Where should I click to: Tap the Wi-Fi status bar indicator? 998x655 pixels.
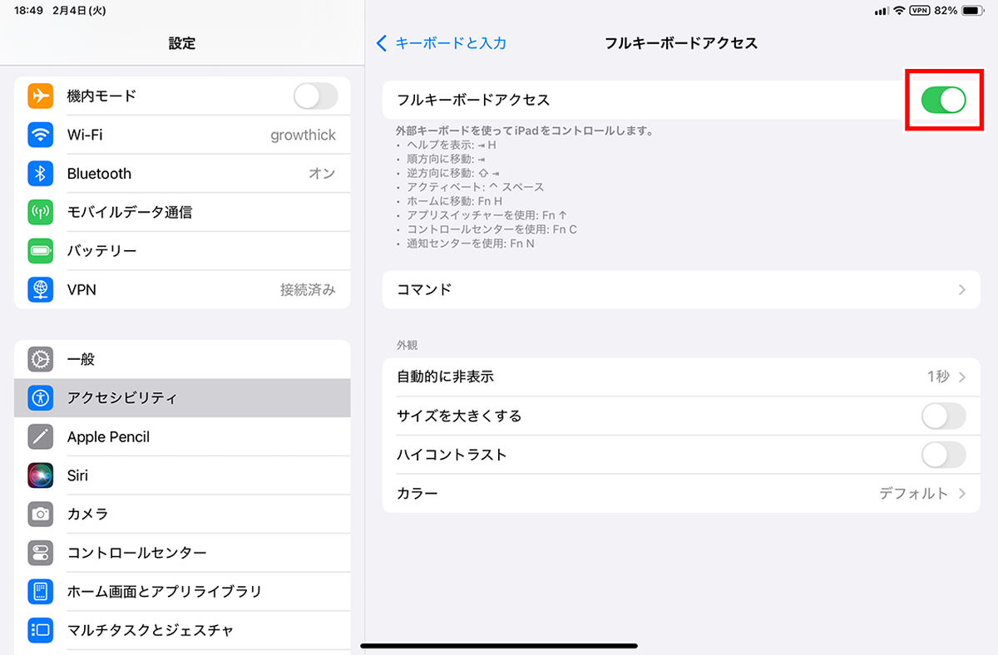tap(899, 11)
